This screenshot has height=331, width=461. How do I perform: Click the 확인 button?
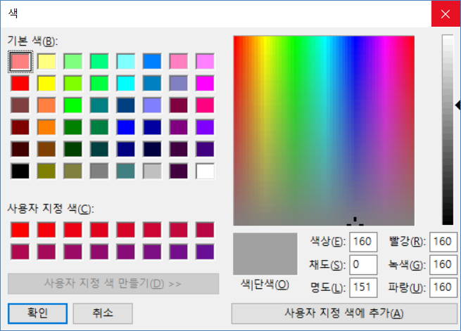37,312
